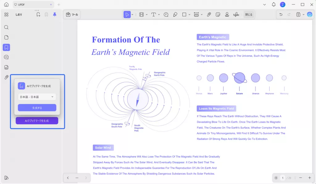Click the AIでブックマークを生成 purple button
This screenshot has height=184, width=316.
pos(37,121)
